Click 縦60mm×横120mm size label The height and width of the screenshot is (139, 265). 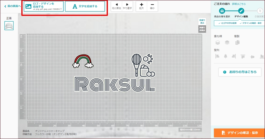190,130
